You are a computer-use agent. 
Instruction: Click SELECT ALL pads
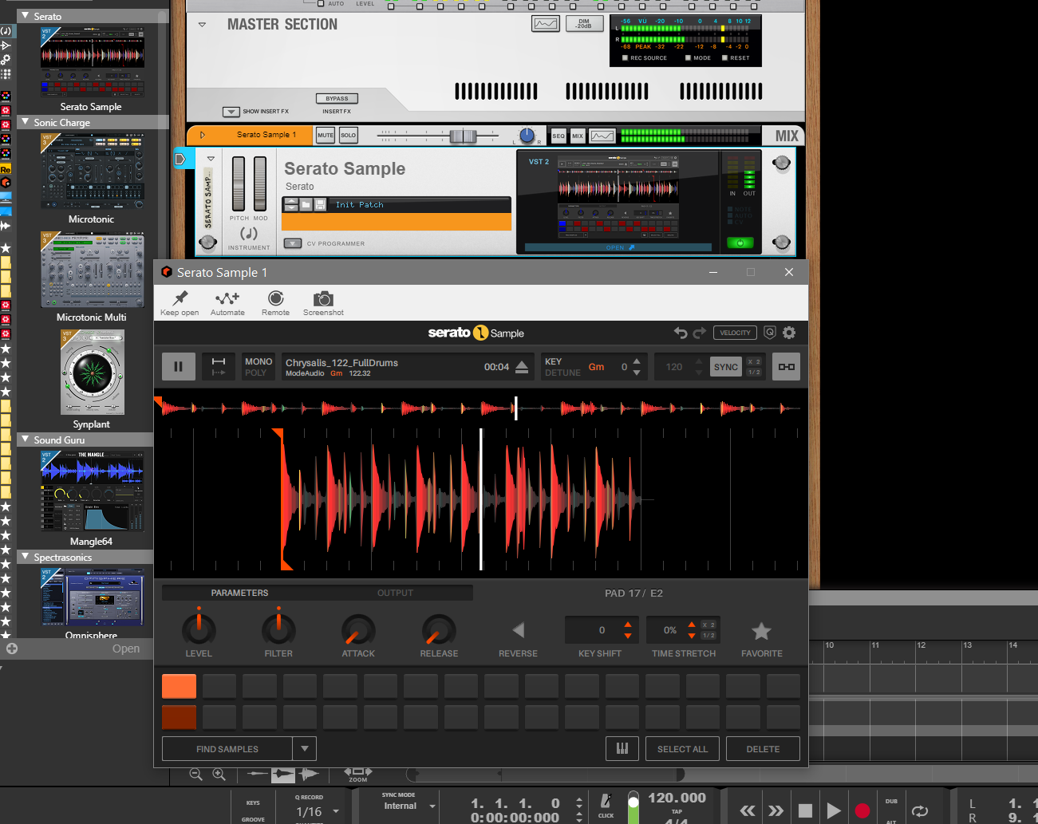pyautogui.click(x=682, y=749)
